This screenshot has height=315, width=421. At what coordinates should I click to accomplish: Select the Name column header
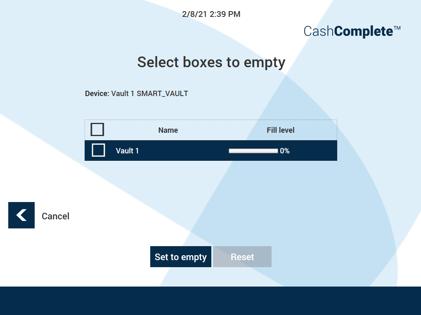(168, 130)
